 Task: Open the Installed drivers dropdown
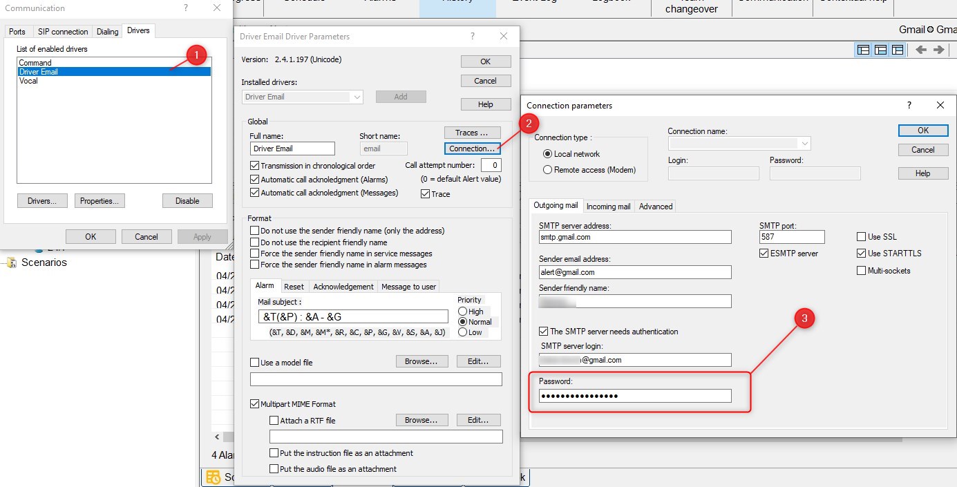(x=357, y=97)
